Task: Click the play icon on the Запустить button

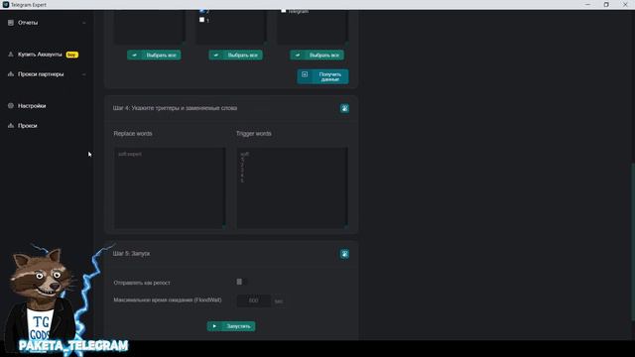Action: (214, 326)
